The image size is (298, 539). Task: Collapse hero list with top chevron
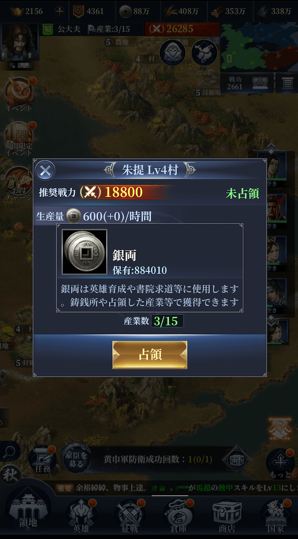271,147
